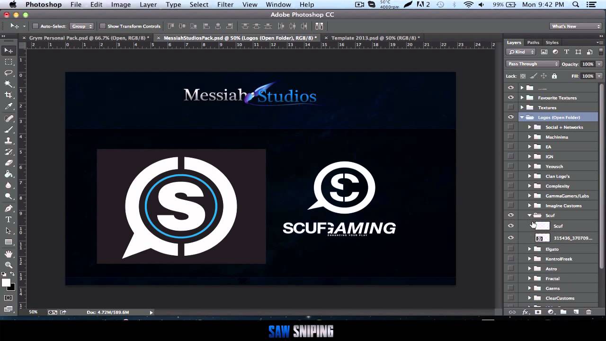The height and width of the screenshot is (341, 606).
Task: Select the Eyedropper tool
Action: (9, 107)
